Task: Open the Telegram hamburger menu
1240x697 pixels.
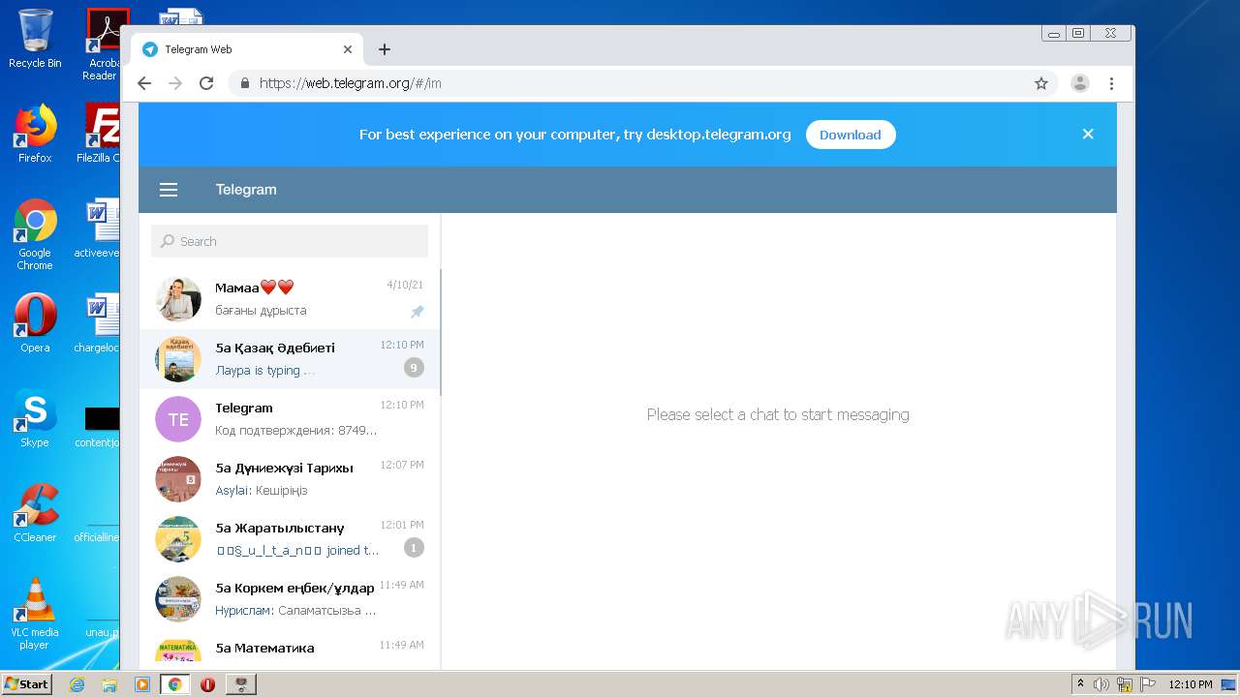Action: click(169, 190)
